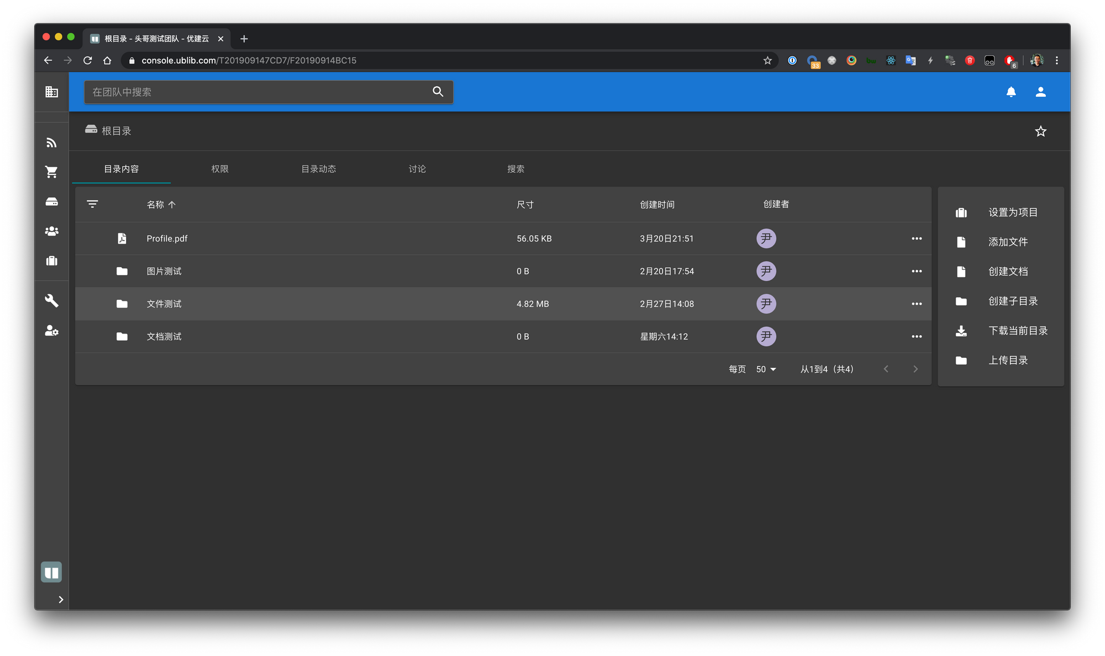Click the notifications bell icon
1105x656 pixels.
click(1011, 92)
